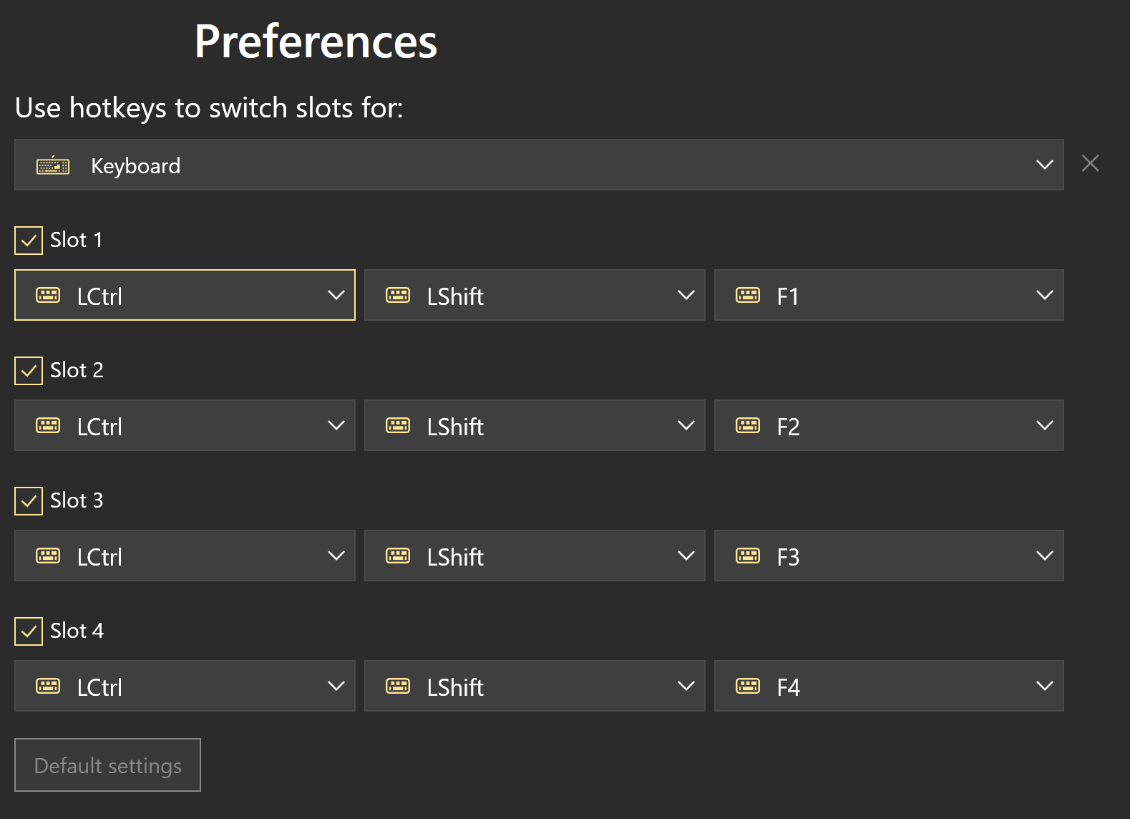Expand the Slot 3 LShift dropdown chevron
This screenshot has width=1130, height=819.
click(686, 556)
